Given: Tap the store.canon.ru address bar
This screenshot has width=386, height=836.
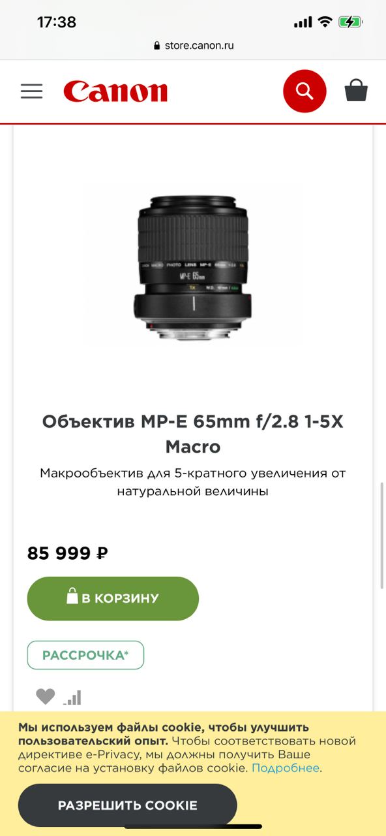Looking at the screenshot, I should 193,46.
